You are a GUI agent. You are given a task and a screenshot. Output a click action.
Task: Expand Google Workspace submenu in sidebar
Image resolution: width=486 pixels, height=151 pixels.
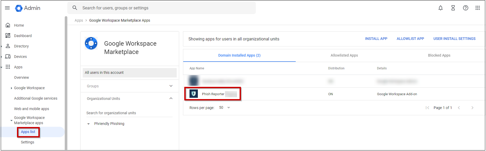[11, 88]
